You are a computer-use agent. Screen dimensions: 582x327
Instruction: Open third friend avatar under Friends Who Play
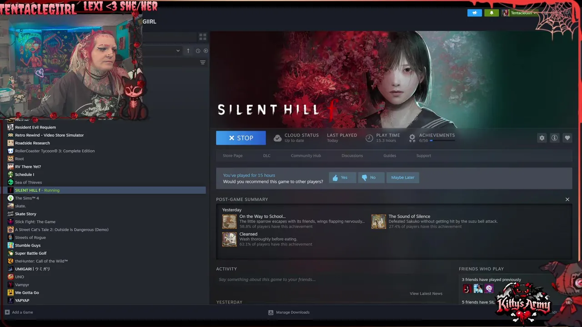[489, 288]
